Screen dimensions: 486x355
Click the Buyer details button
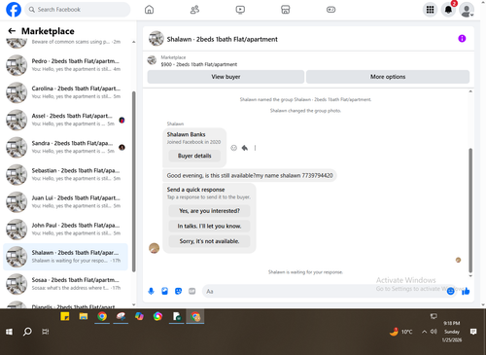pos(194,156)
